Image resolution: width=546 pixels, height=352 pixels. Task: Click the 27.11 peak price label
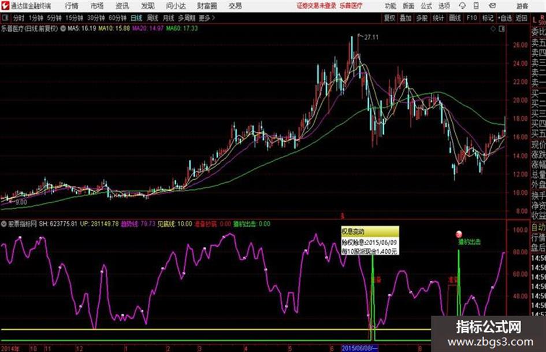point(371,37)
